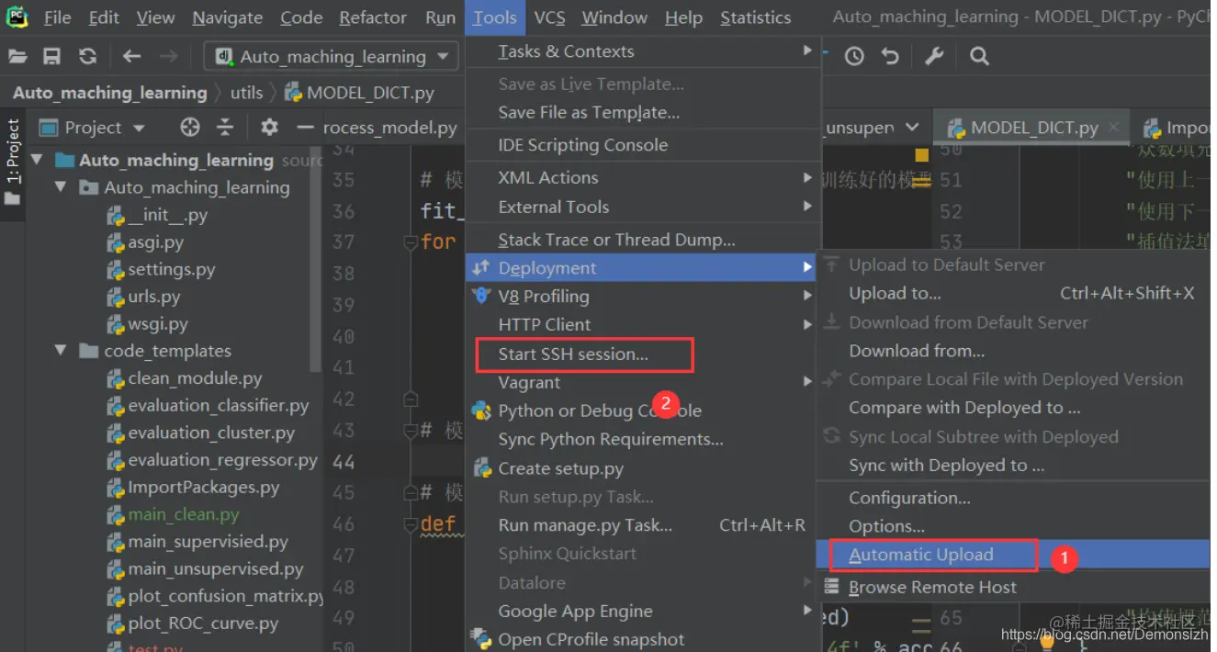Open settings with the wrench icon
Image resolution: width=1217 pixels, height=652 pixels.
(934, 57)
